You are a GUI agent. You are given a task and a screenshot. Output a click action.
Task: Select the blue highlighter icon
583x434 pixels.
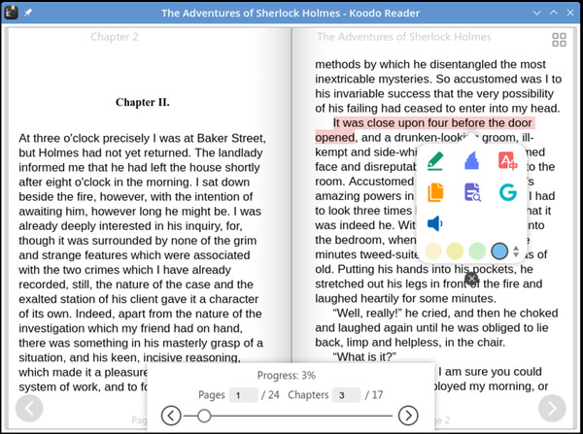(x=472, y=161)
